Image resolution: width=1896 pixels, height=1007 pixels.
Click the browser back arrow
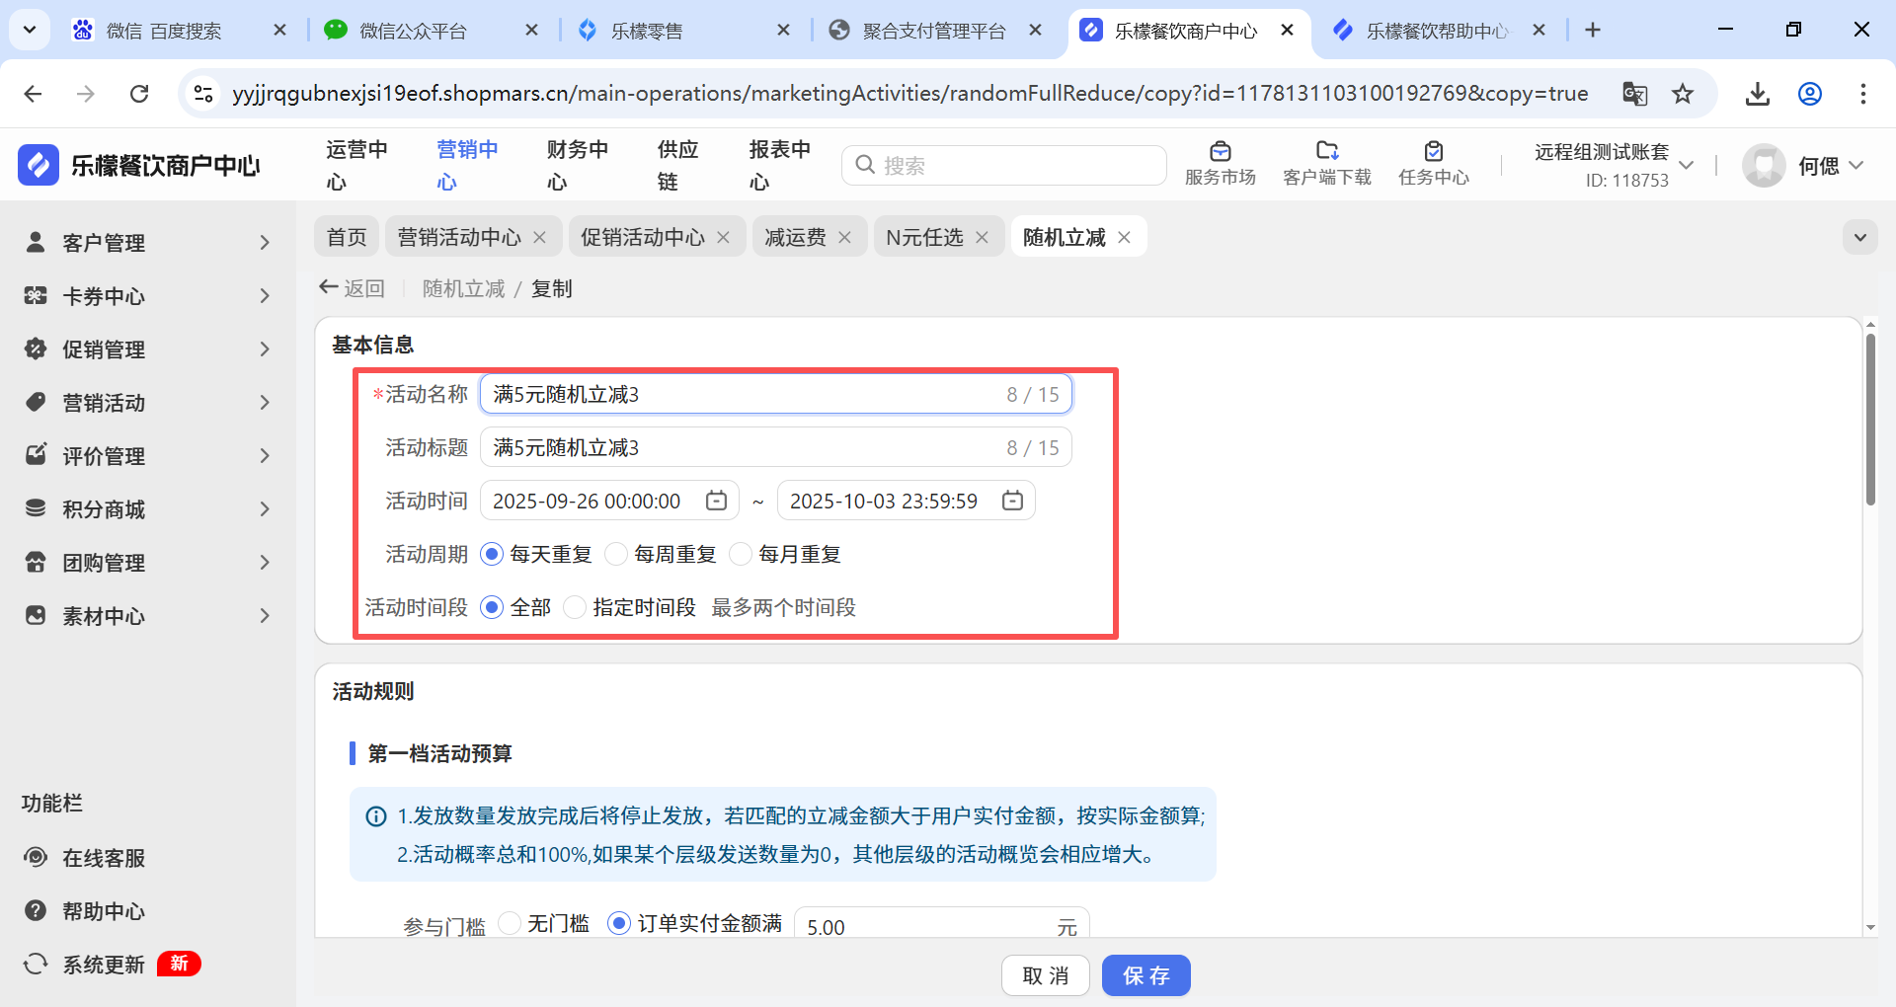pos(33,94)
